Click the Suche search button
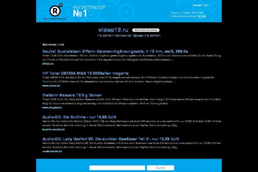The width and height of the screenshot is (258, 172). click(160, 168)
